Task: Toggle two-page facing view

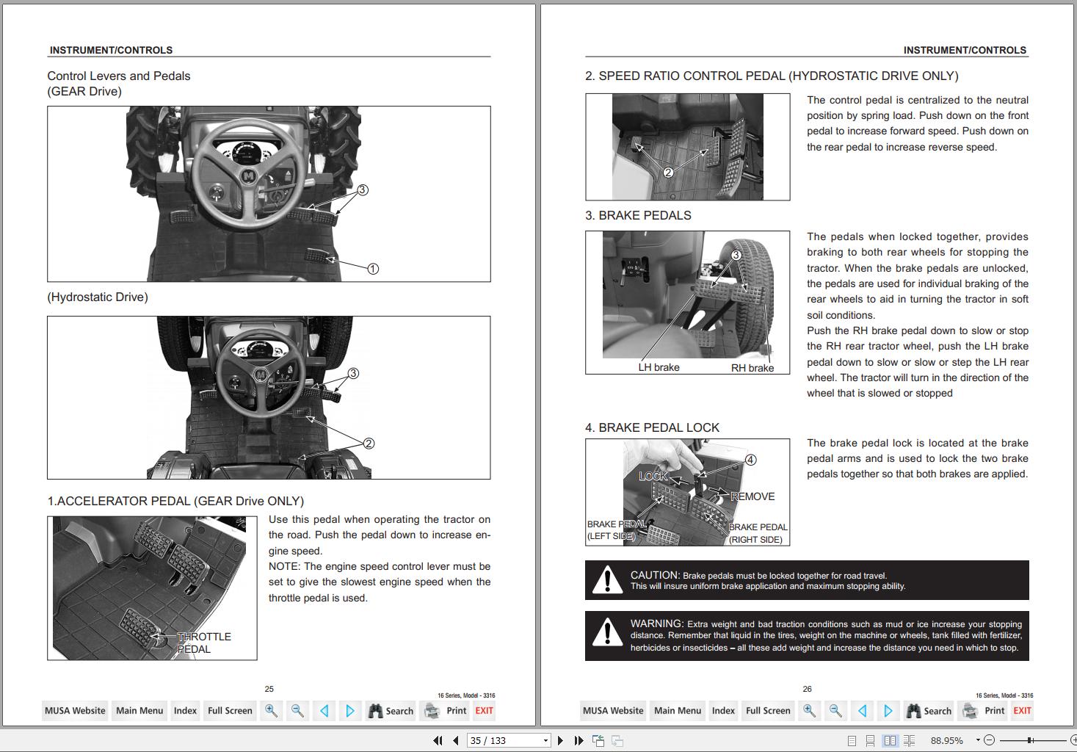Action: [890, 740]
